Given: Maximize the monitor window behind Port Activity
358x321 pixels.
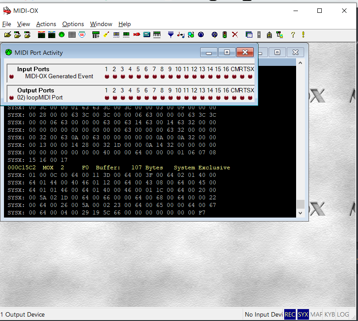Looking at the screenshot, I should (x=277, y=52).
